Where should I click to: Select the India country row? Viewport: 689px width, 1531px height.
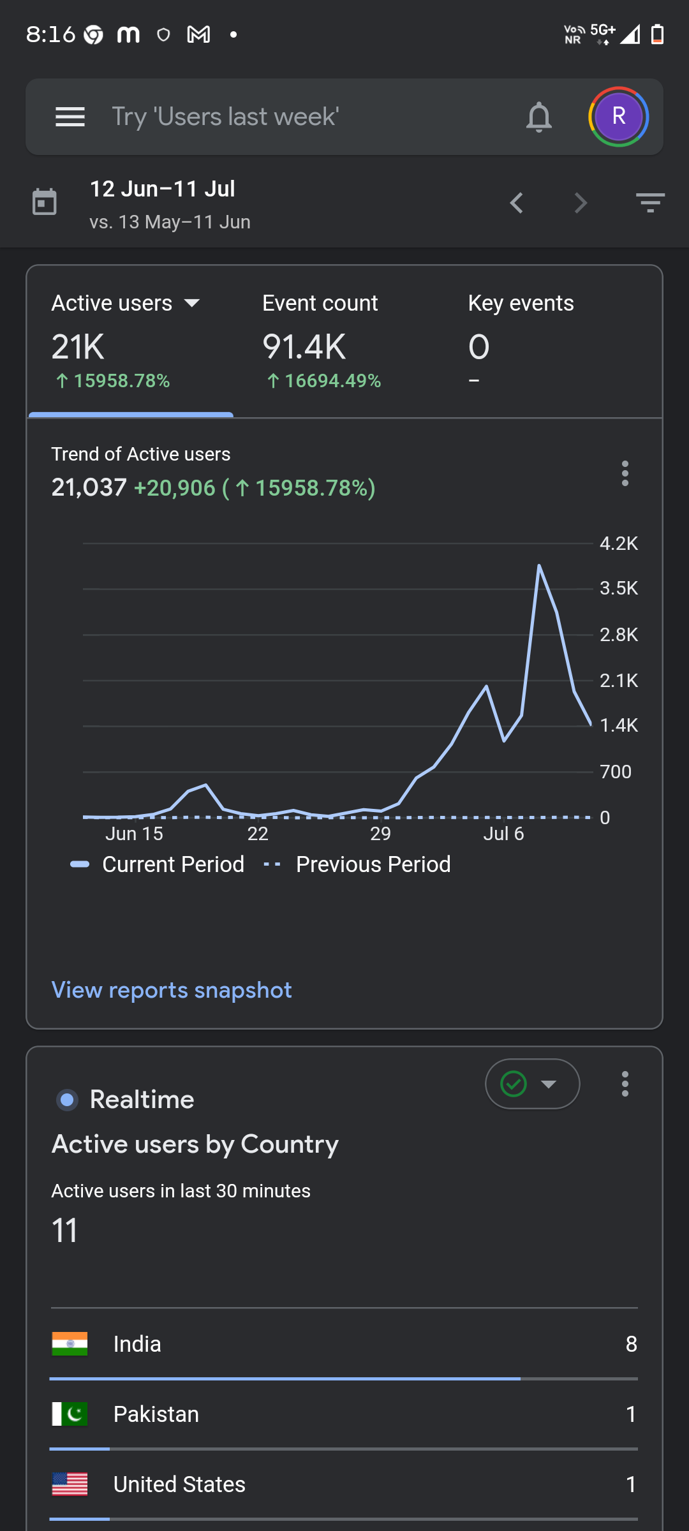[x=344, y=1344]
